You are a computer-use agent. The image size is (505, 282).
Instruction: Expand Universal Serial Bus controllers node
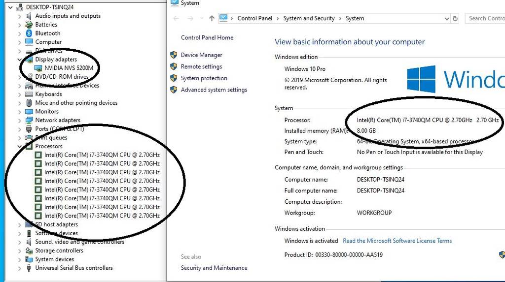click(x=20, y=268)
